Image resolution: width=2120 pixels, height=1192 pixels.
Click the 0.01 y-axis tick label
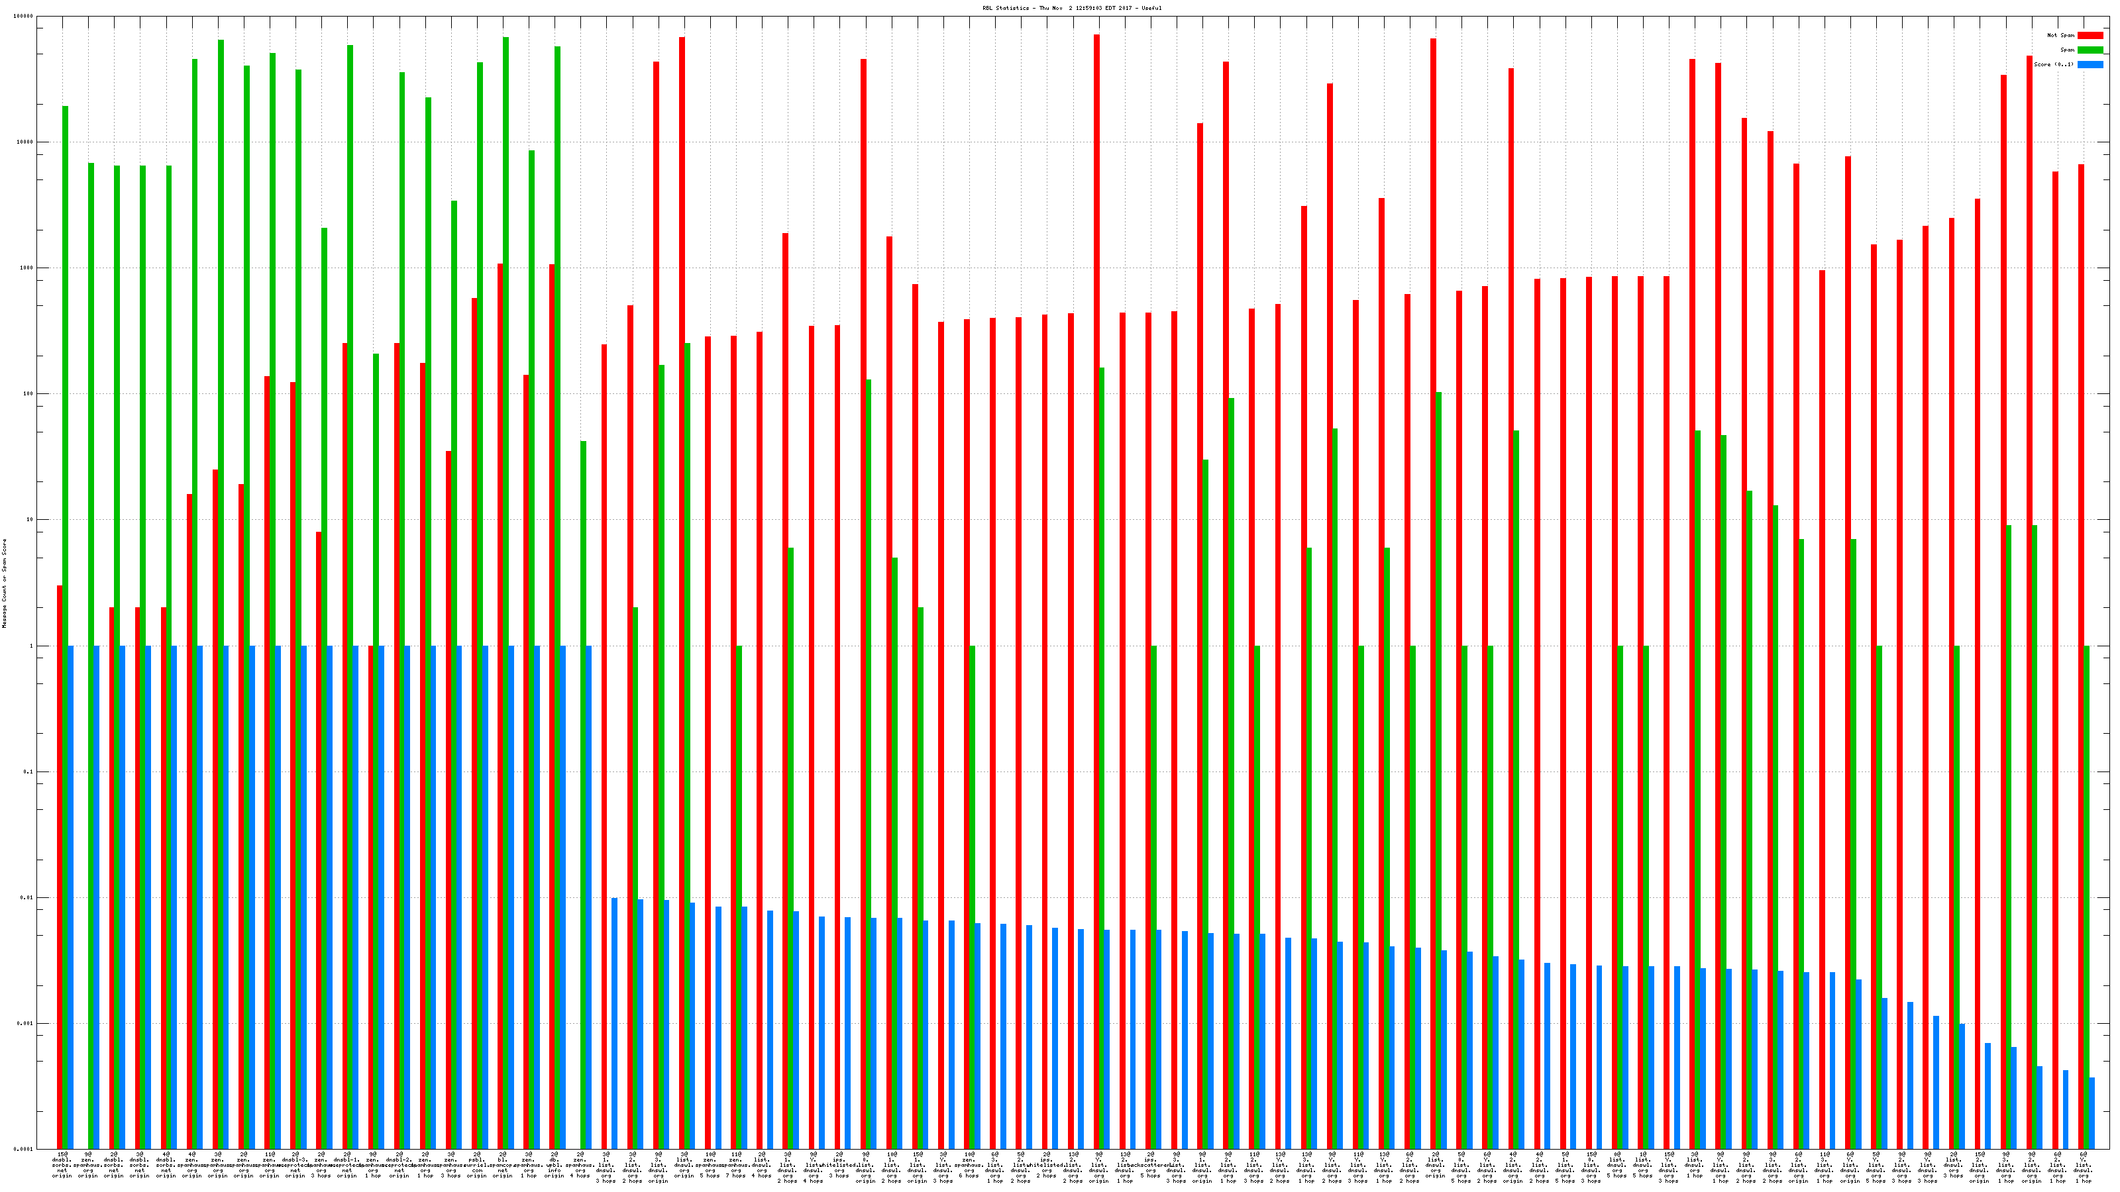[27, 899]
